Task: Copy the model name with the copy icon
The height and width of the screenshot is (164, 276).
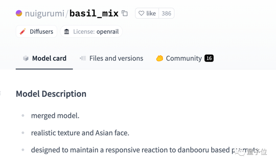Action: (125, 13)
